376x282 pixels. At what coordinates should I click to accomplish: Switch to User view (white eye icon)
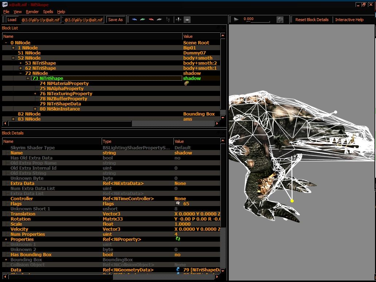click(159, 20)
